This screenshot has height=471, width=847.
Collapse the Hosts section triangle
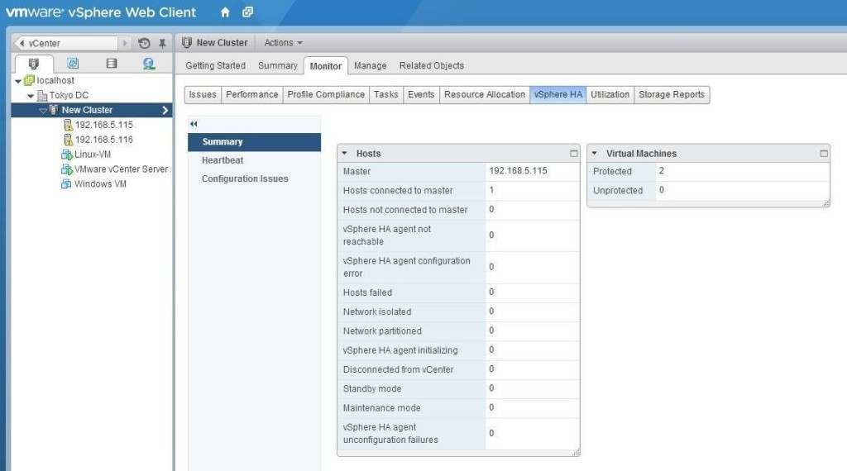click(x=345, y=153)
